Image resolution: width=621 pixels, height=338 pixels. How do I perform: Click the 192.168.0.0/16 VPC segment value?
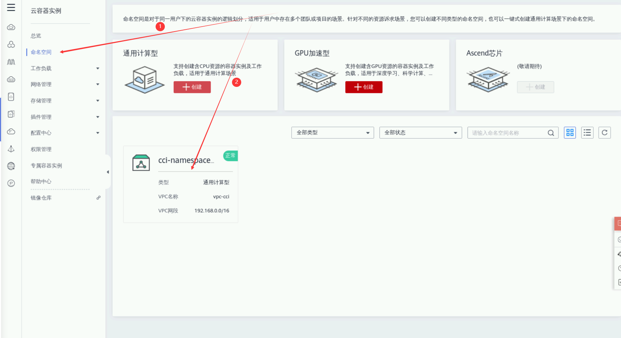[212, 211]
